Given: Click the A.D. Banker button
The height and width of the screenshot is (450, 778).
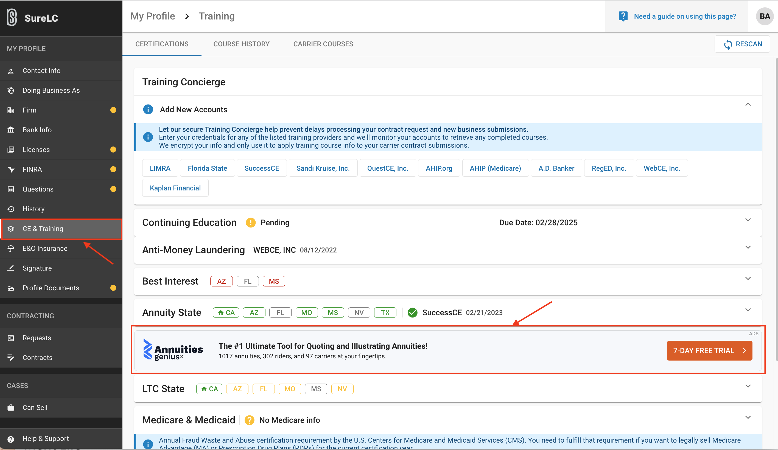Looking at the screenshot, I should 556,168.
